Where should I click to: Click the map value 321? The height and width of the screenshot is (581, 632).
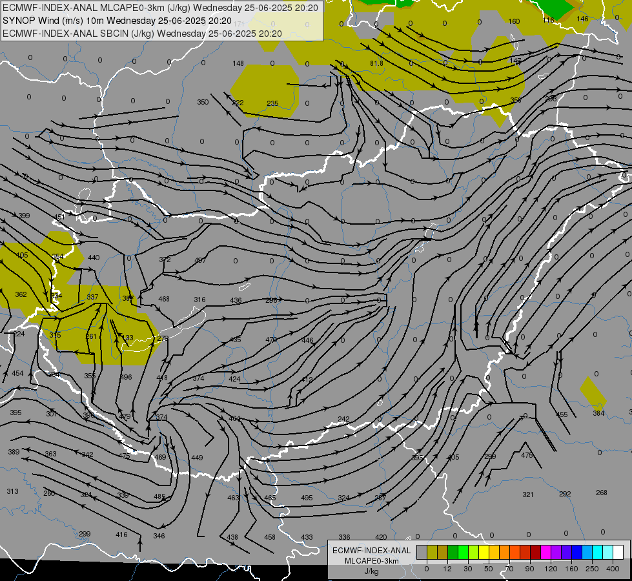pos(528,494)
